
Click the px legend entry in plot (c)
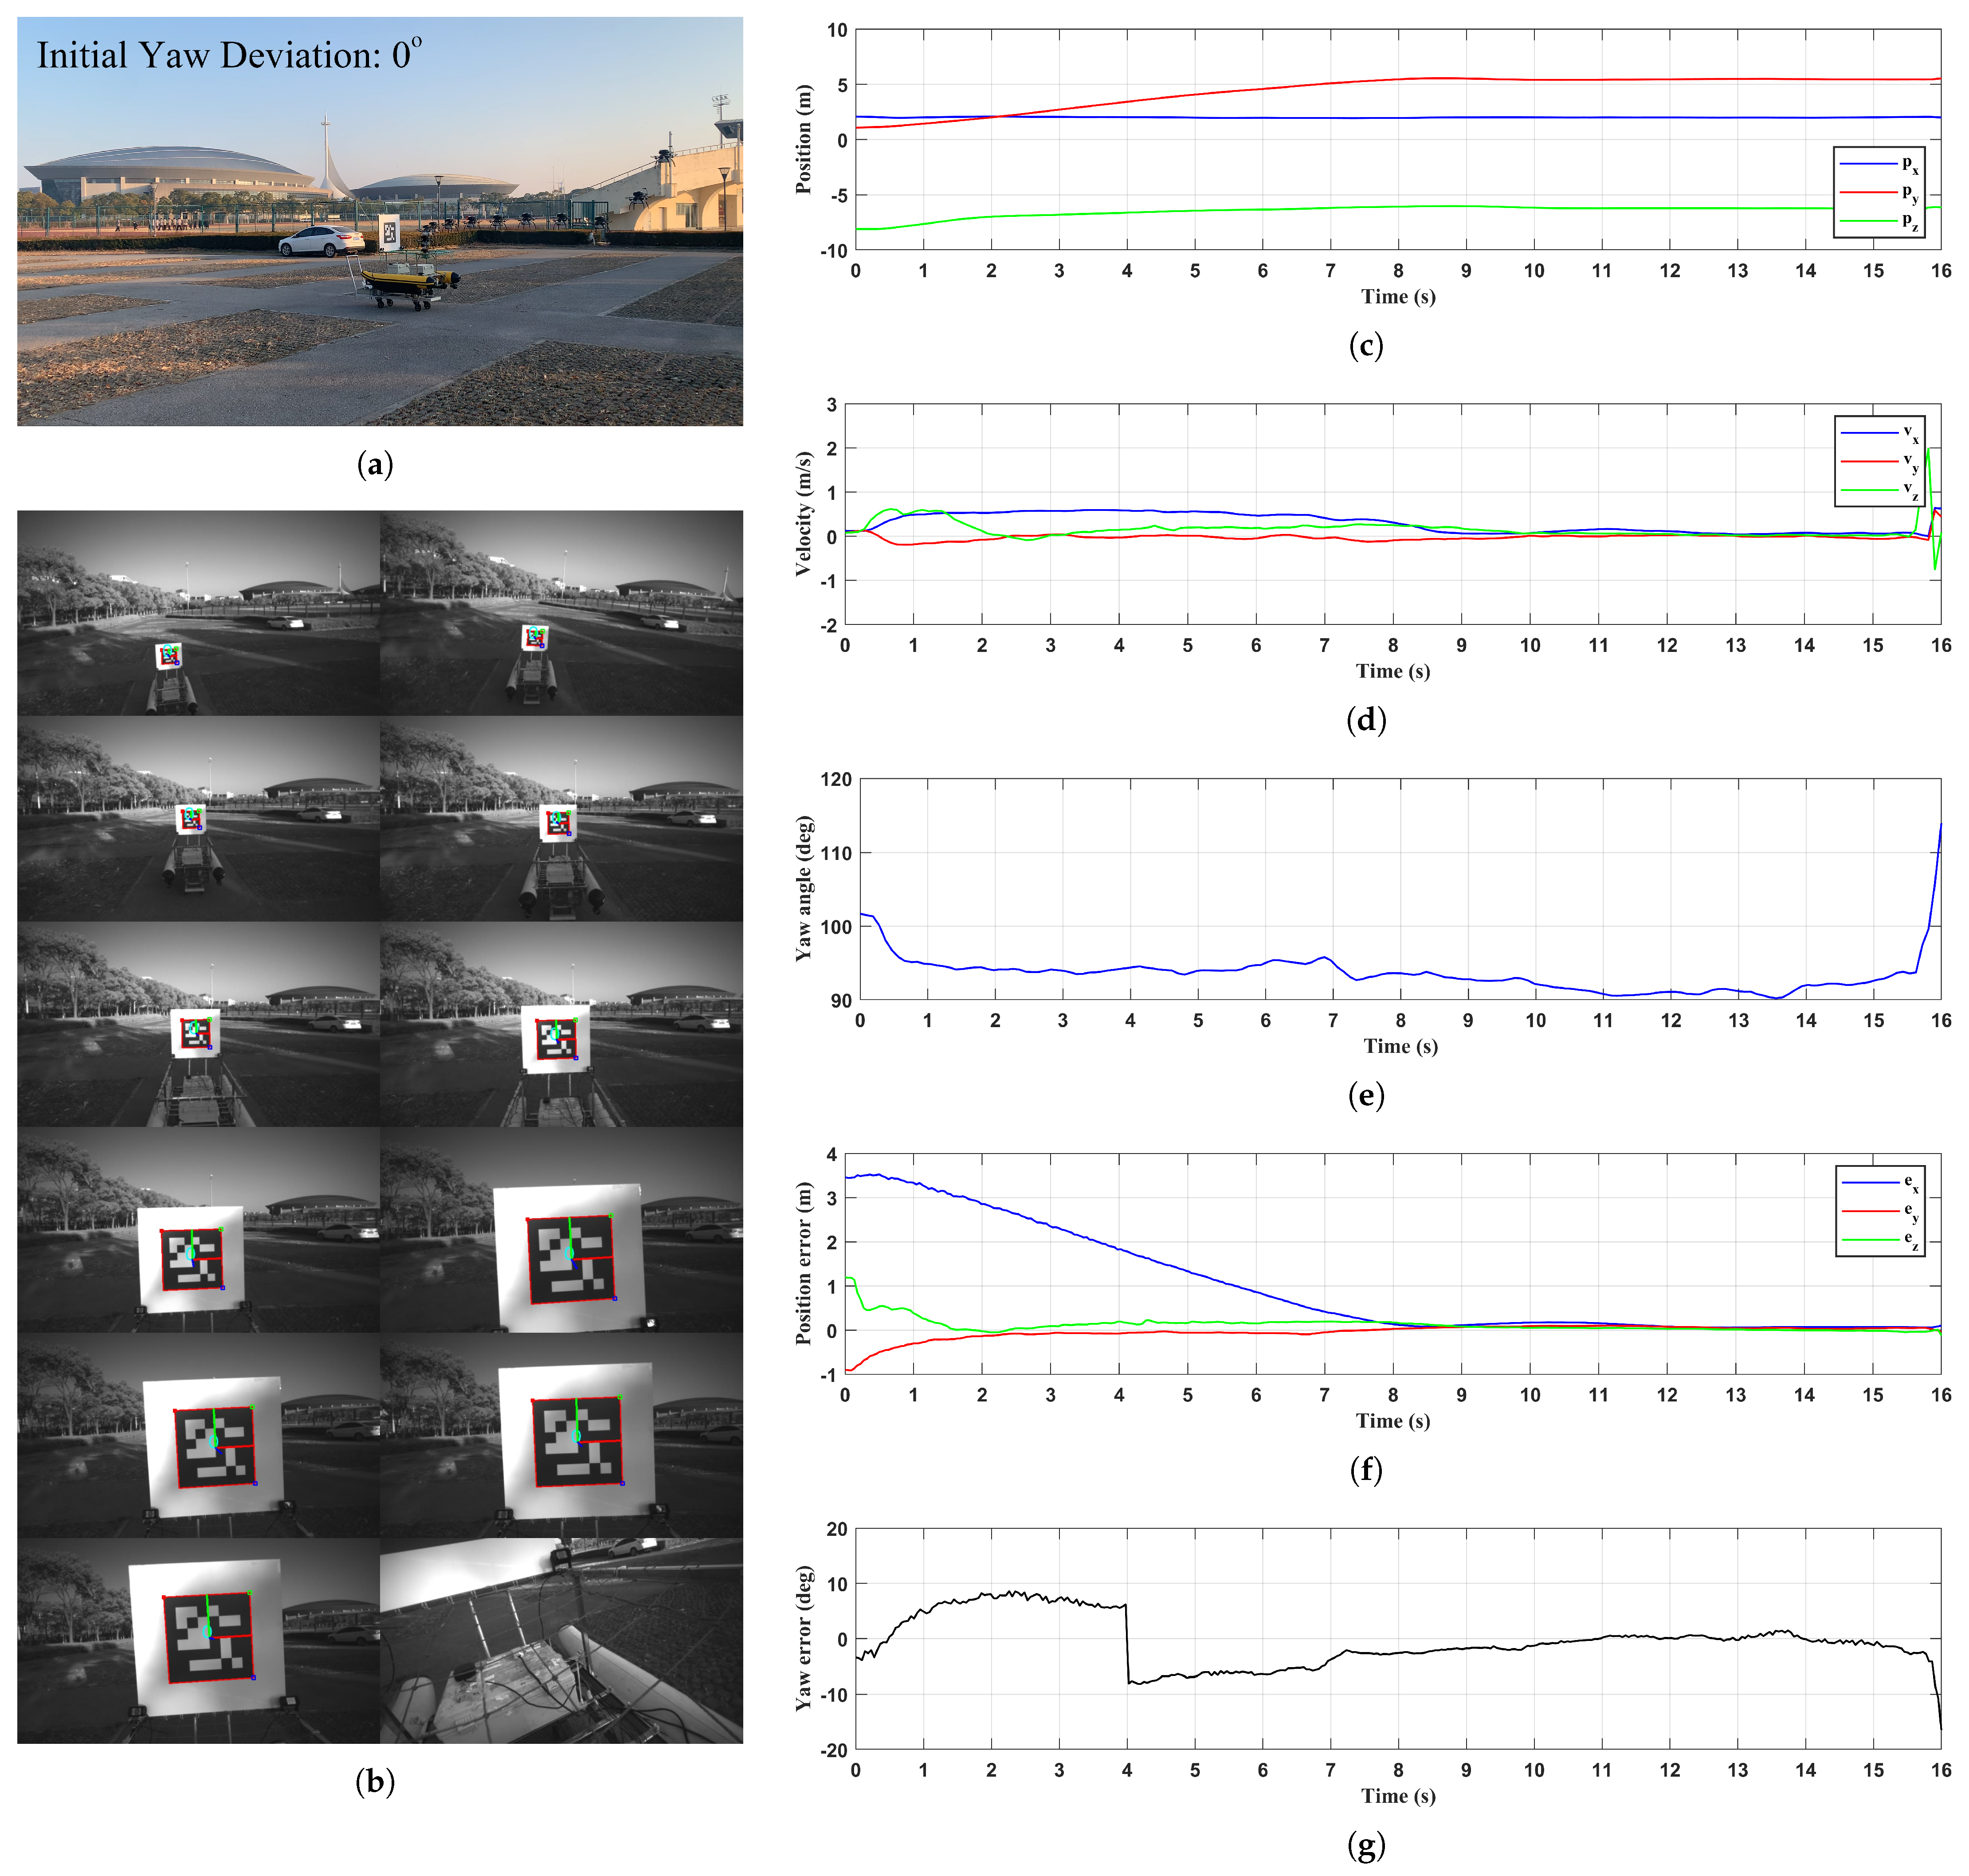[x=1879, y=164]
